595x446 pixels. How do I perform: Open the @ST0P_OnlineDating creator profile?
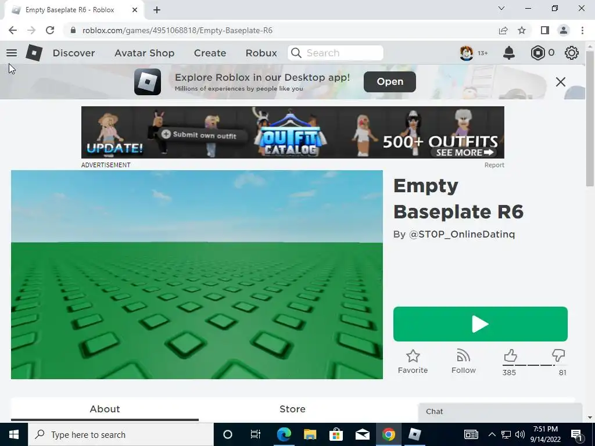462,235
